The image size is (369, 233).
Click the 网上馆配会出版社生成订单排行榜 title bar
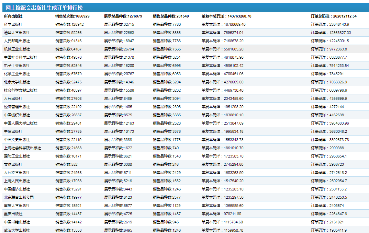click(44, 8)
